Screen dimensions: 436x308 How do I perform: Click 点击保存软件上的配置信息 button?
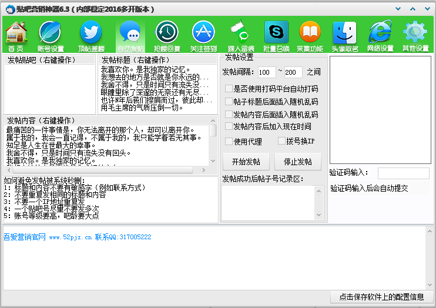pos(382,297)
